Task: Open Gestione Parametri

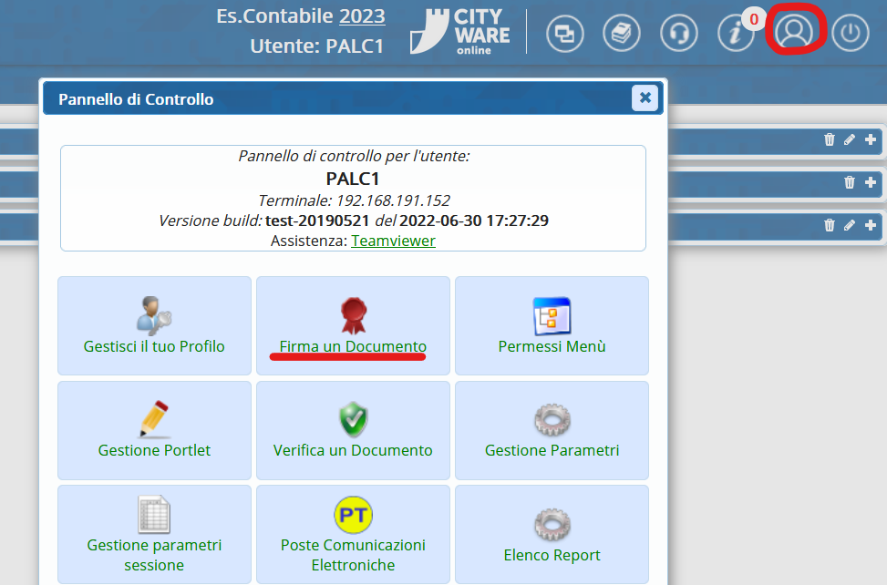Action: pos(552,430)
